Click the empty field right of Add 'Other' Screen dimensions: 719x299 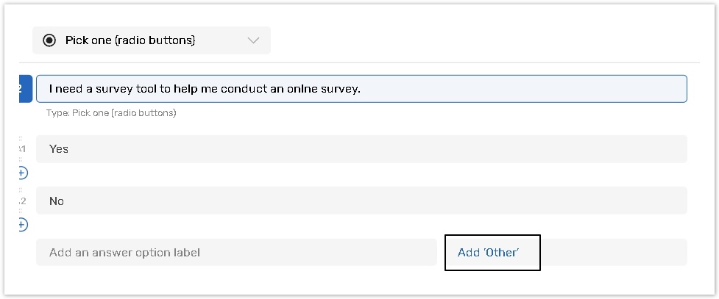(x=614, y=252)
